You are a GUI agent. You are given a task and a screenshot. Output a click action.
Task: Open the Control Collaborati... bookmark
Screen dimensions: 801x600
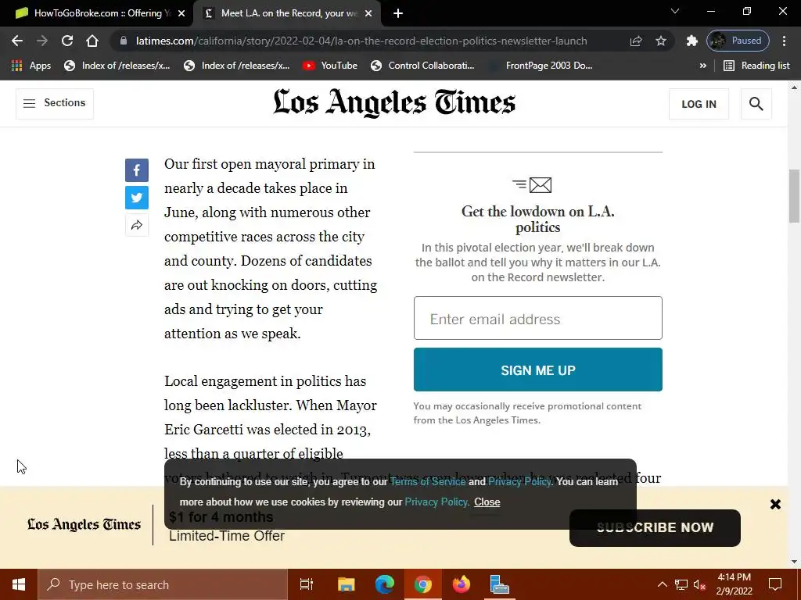422,66
